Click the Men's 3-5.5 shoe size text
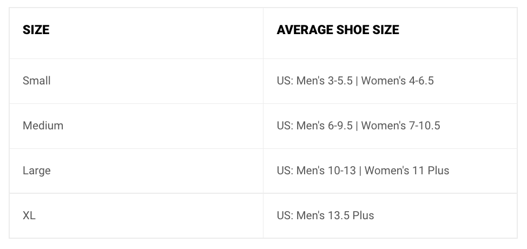The height and width of the screenshot is (249, 527). [x=324, y=81]
